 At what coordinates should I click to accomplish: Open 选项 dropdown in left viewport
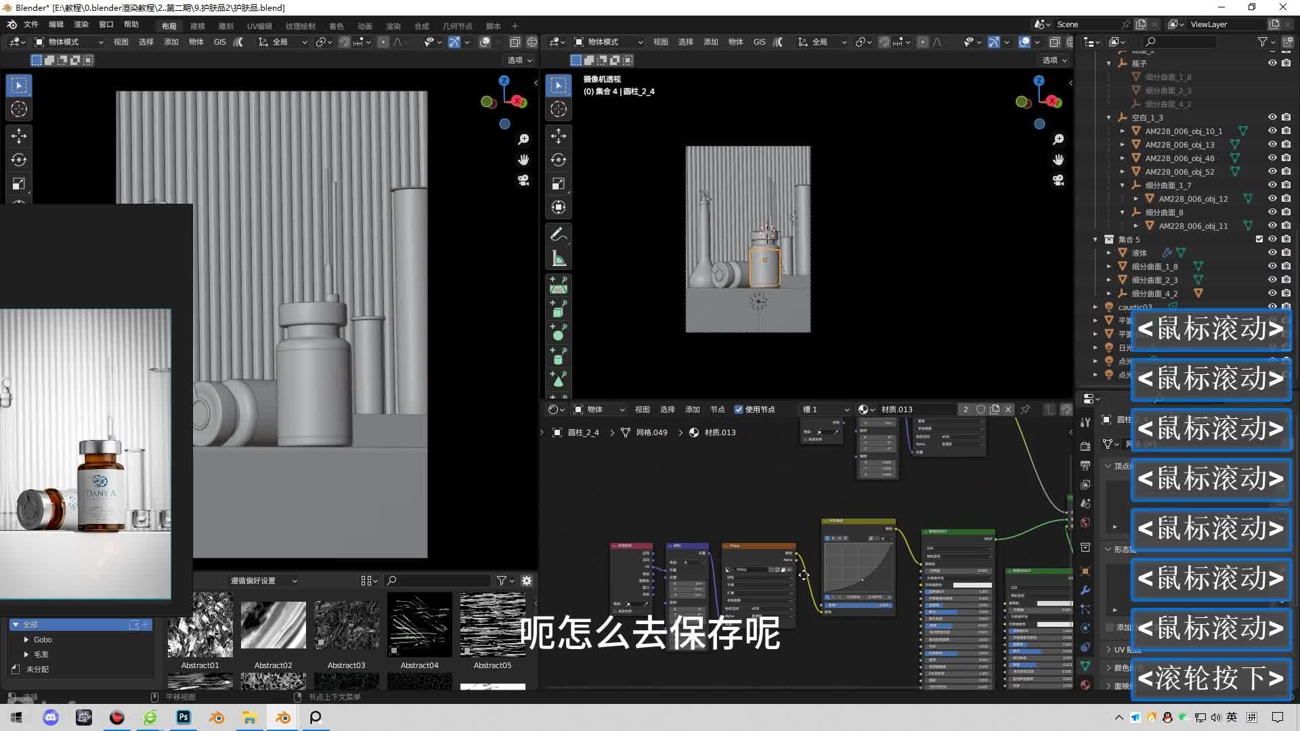click(x=519, y=60)
